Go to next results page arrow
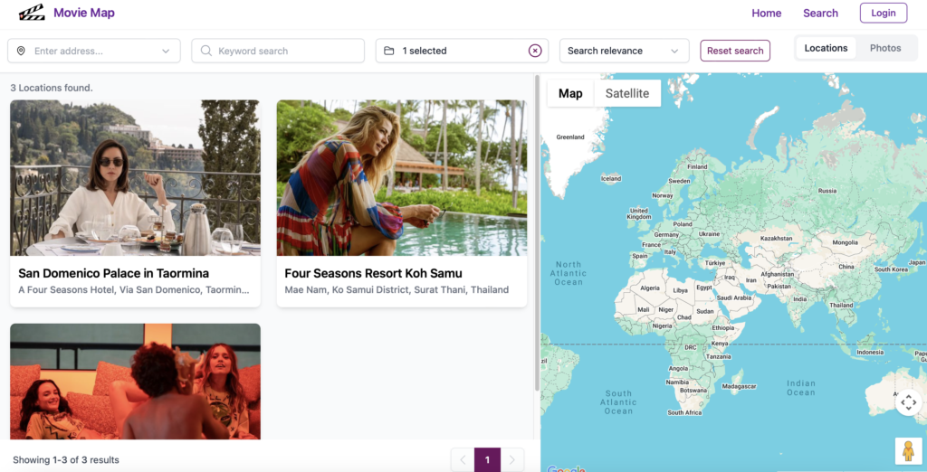 point(512,460)
